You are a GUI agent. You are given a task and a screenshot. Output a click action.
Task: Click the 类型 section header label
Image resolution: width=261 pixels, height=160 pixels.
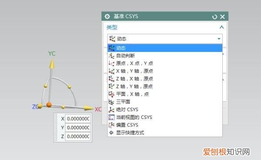pyautogui.click(x=112, y=27)
